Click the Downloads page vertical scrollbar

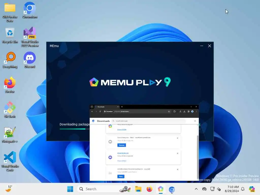click(x=198, y=157)
